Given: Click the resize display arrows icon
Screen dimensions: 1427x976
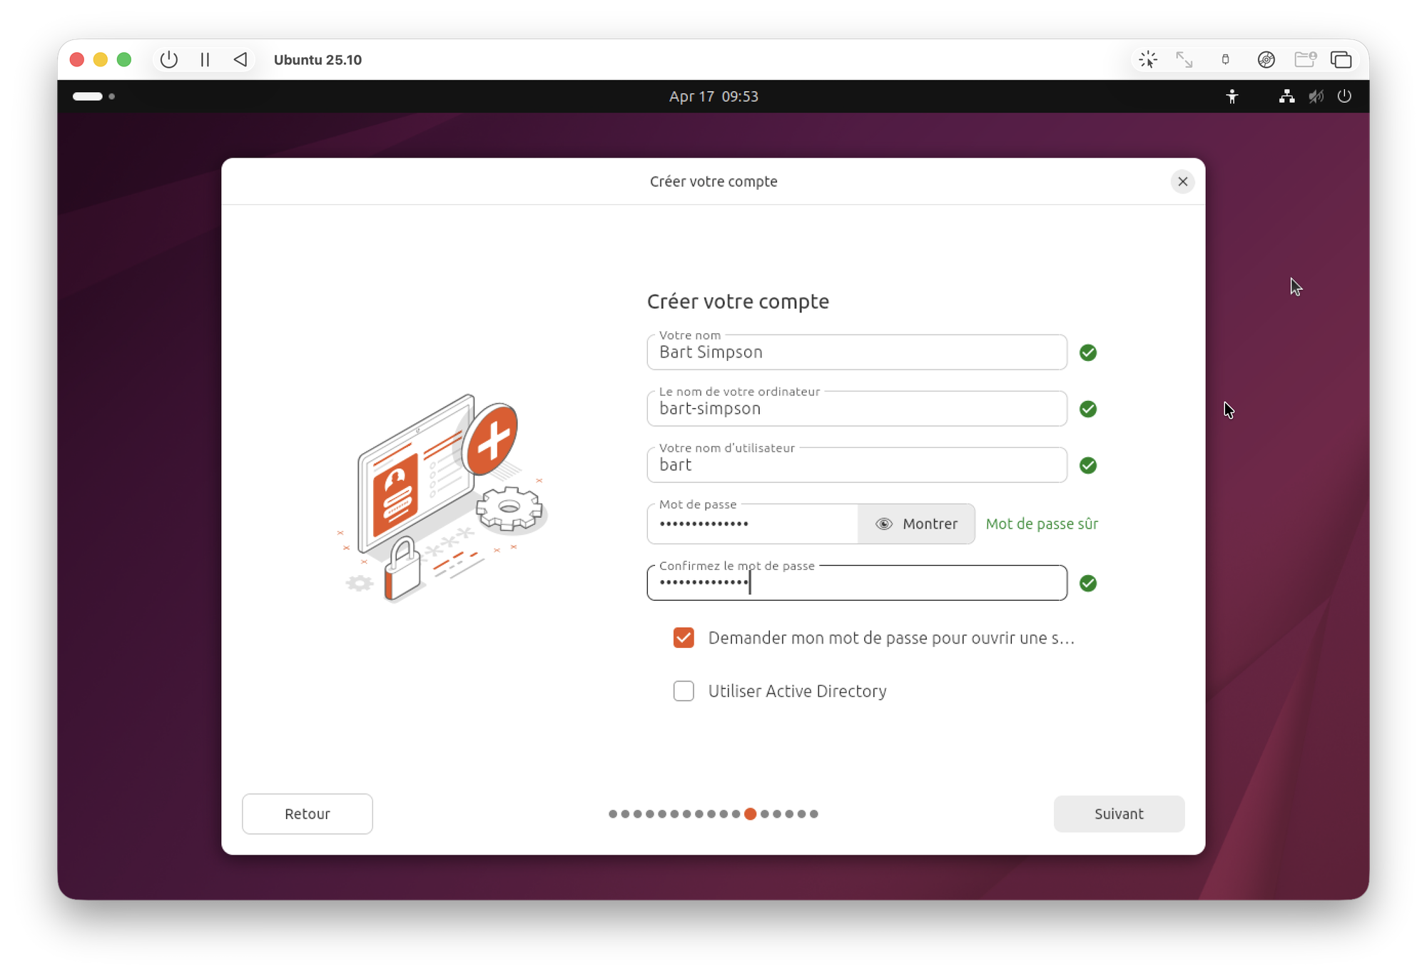Looking at the screenshot, I should coord(1184,60).
